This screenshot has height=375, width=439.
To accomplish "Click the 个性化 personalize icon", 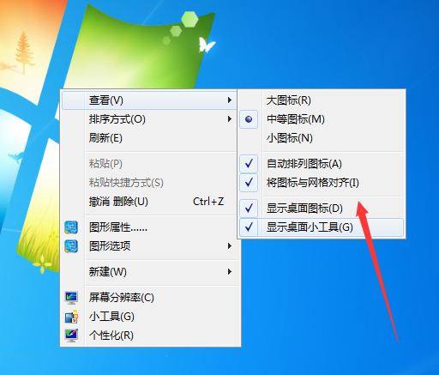I will click(71, 336).
